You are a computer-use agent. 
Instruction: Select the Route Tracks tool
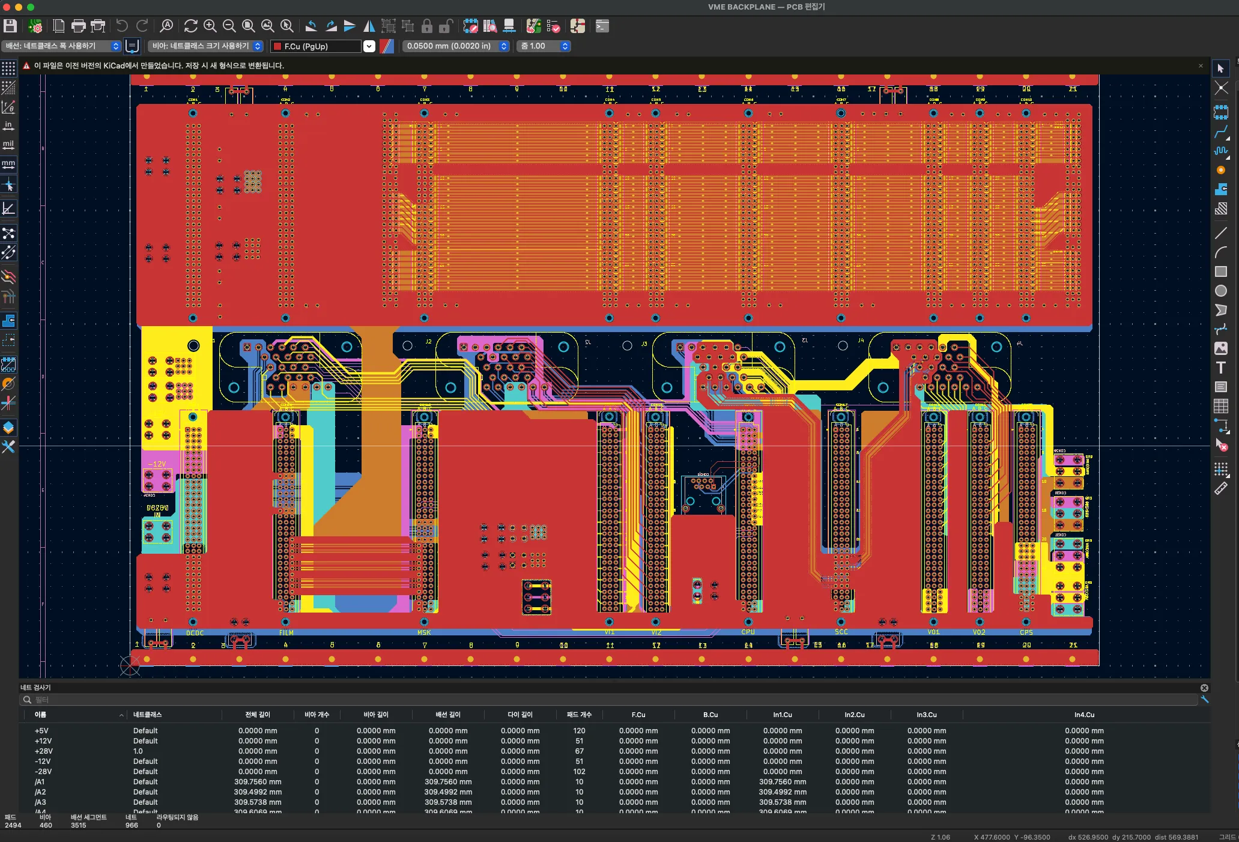1220,132
